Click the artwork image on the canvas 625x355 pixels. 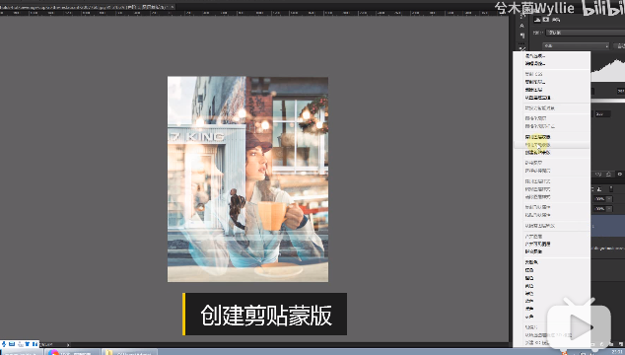(x=247, y=179)
